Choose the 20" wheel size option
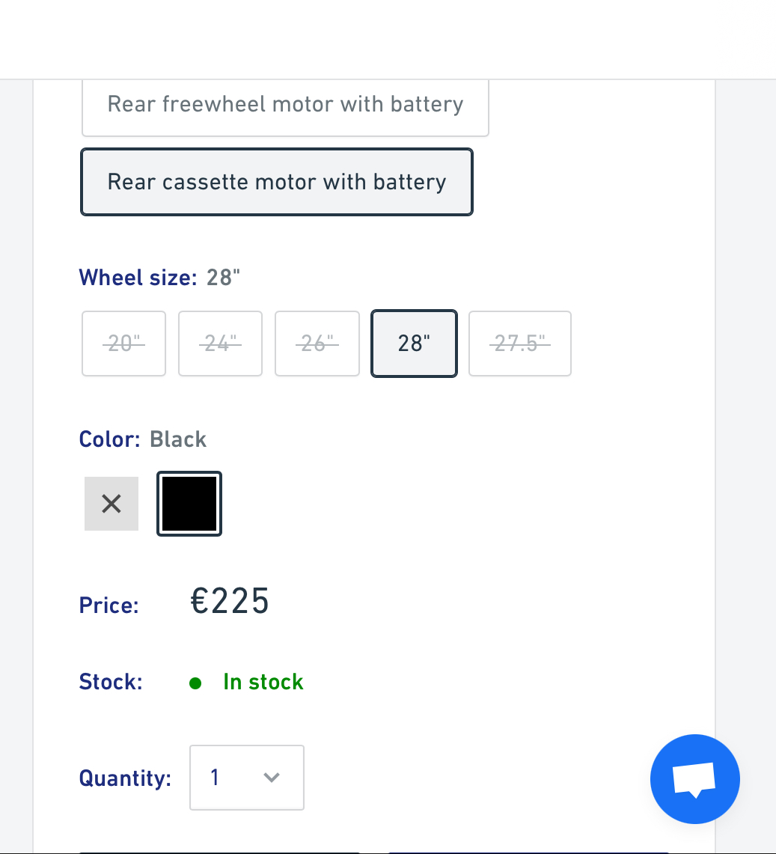The width and height of the screenshot is (776, 854). 123,344
